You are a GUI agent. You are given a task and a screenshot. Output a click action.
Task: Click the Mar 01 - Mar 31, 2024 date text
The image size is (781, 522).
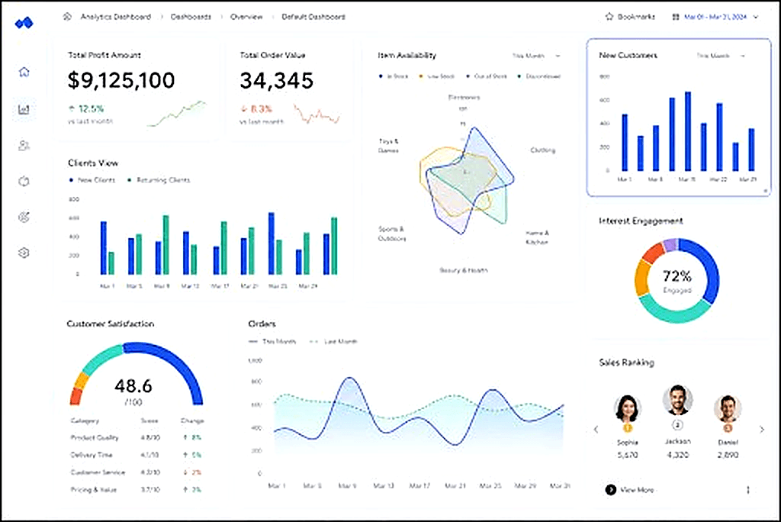pos(715,17)
